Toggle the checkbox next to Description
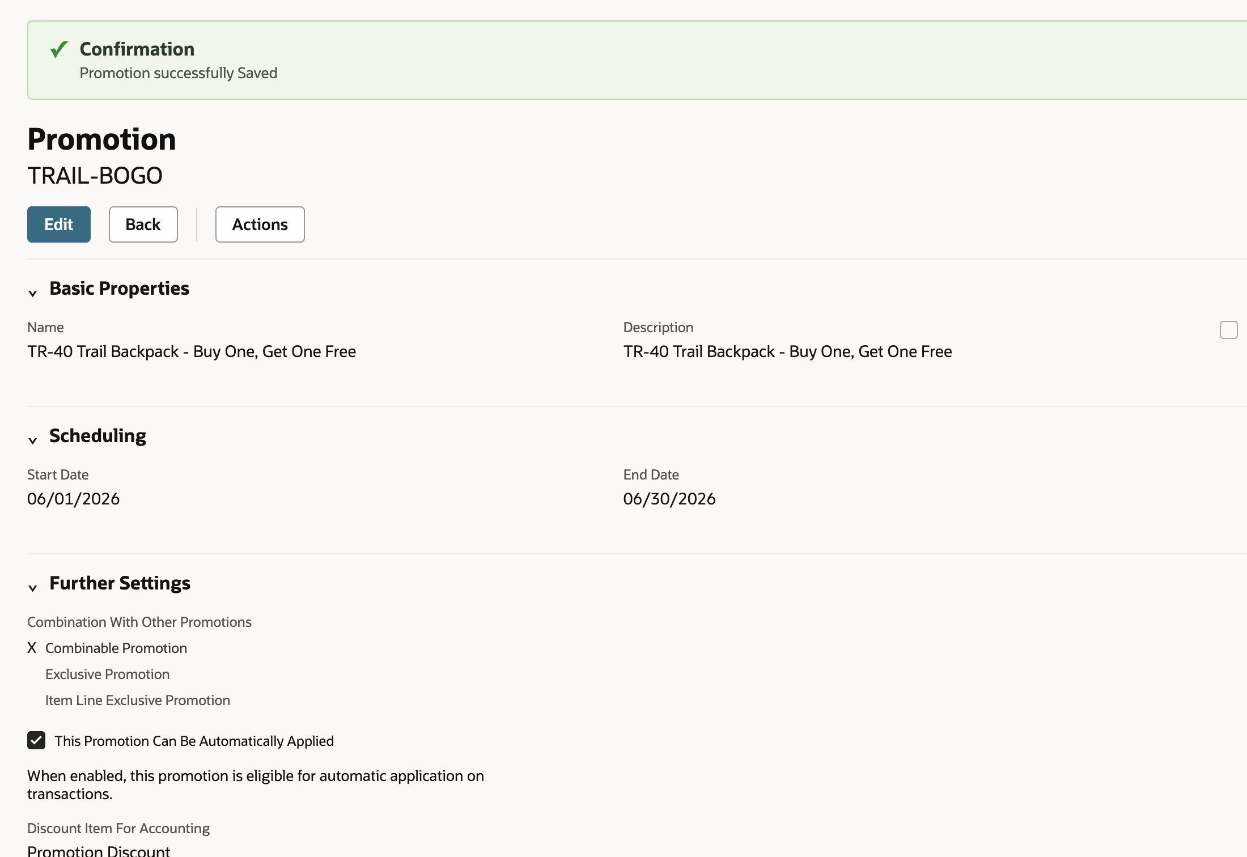Image resolution: width=1247 pixels, height=857 pixels. pos(1229,330)
